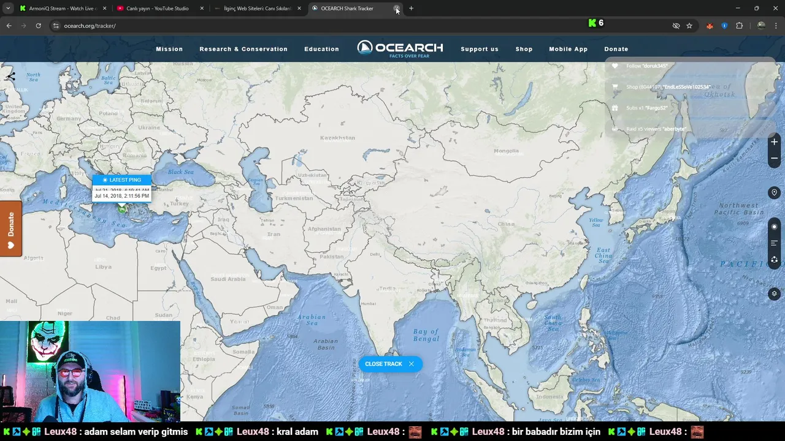
Task: Open a new browser tab
Action: pyautogui.click(x=412, y=9)
